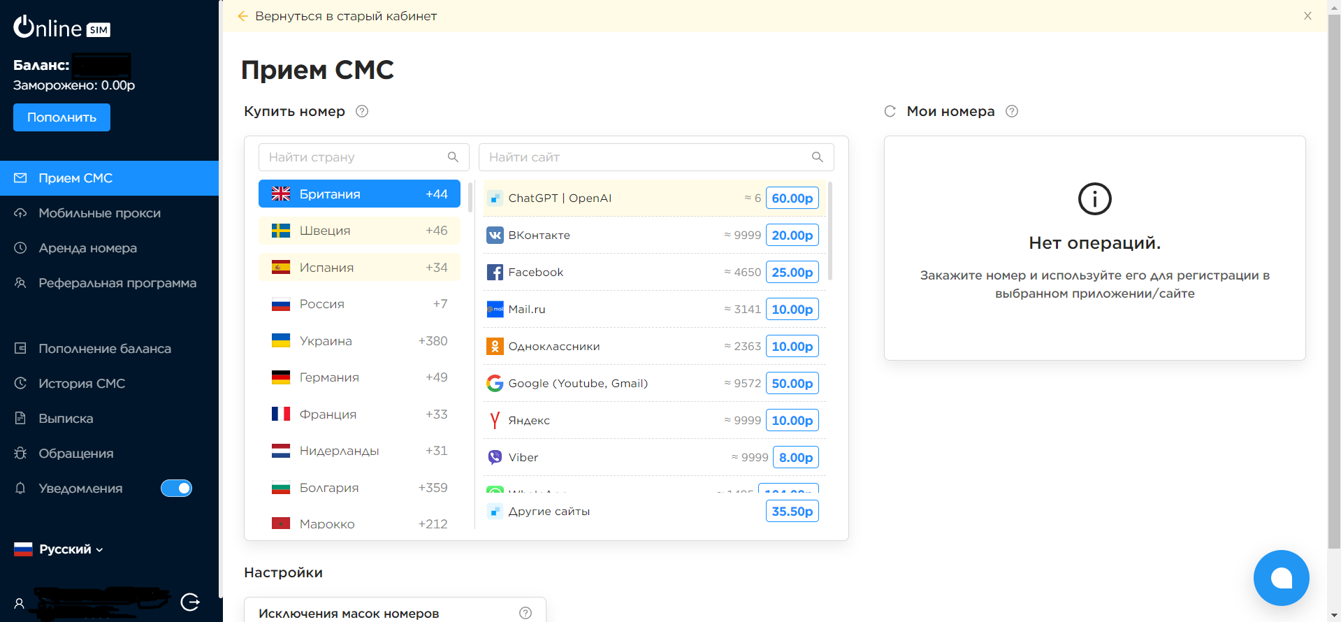Focus the Найти страну search field
The width and height of the screenshot is (1341, 622).
tap(363, 157)
